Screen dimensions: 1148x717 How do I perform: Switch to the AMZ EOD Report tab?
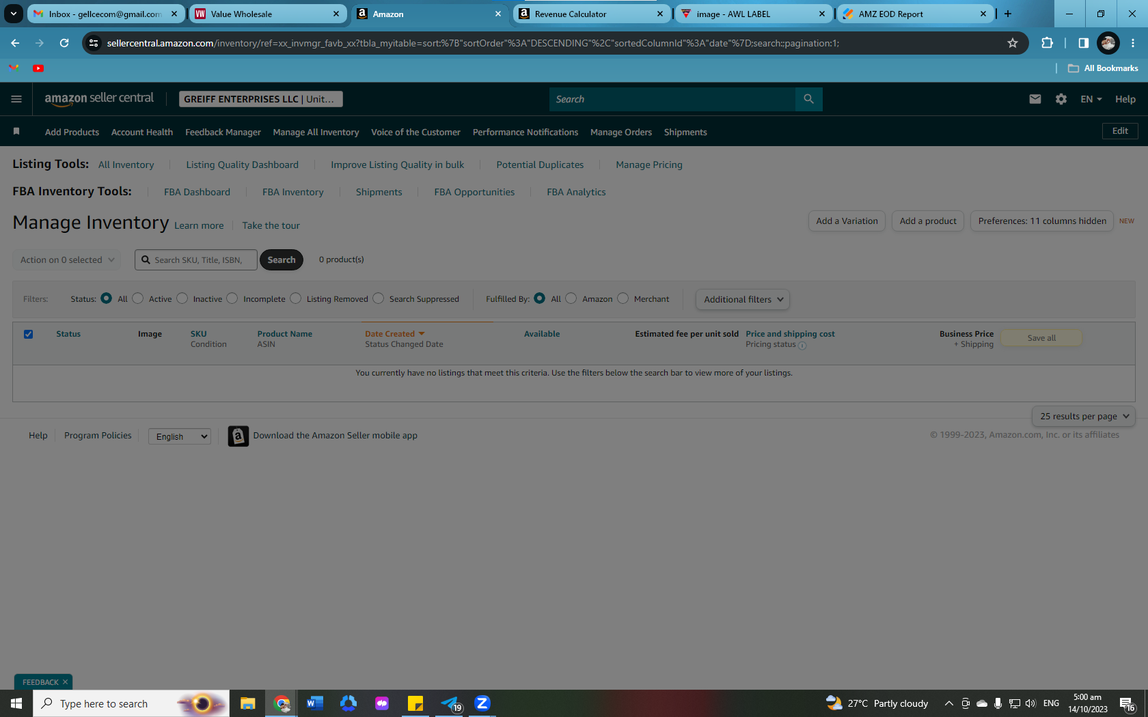(x=915, y=14)
